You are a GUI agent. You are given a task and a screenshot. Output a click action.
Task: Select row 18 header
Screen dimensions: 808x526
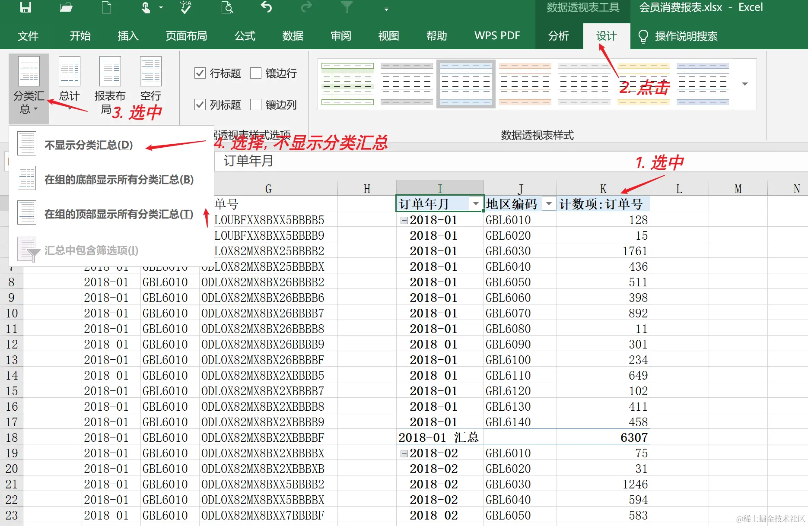(x=12, y=437)
